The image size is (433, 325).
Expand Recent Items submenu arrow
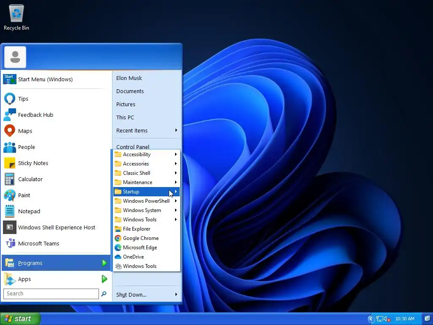click(x=176, y=130)
